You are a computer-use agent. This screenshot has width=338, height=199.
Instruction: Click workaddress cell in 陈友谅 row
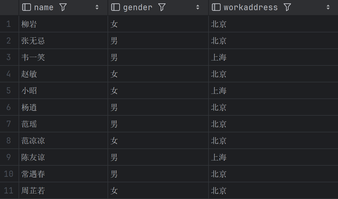(219, 157)
